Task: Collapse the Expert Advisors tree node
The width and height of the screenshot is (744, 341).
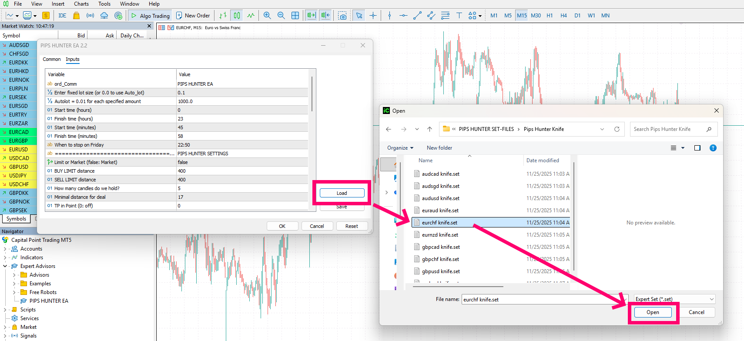Action: (5, 266)
